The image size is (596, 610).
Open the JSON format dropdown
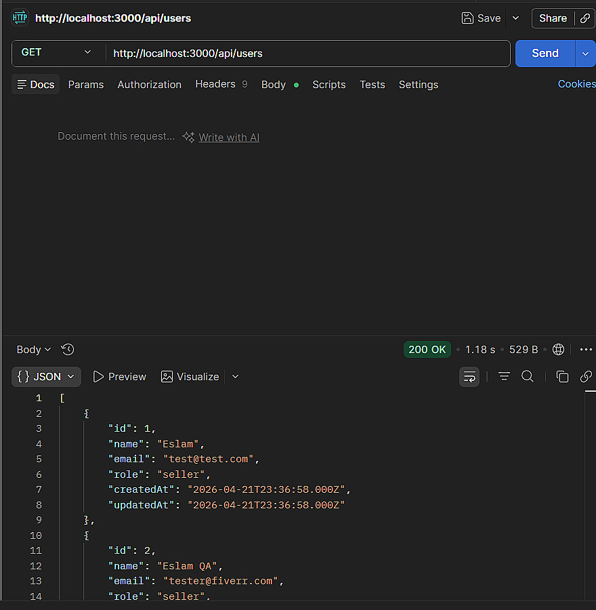point(46,377)
